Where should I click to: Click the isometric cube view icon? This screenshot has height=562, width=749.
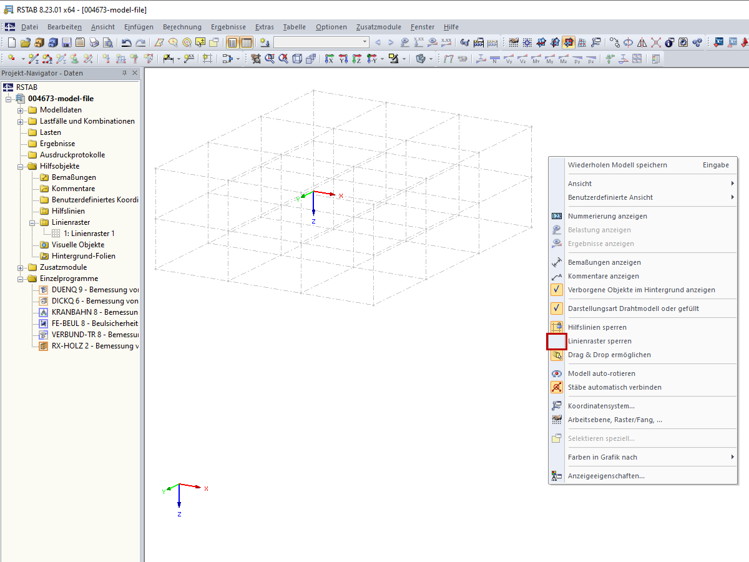pos(297,59)
